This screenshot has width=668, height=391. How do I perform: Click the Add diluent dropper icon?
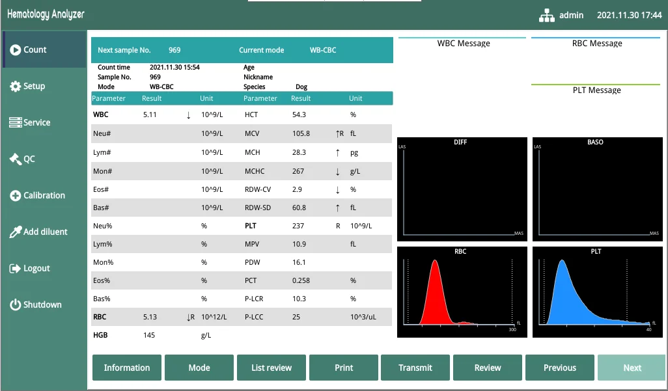pos(15,232)
